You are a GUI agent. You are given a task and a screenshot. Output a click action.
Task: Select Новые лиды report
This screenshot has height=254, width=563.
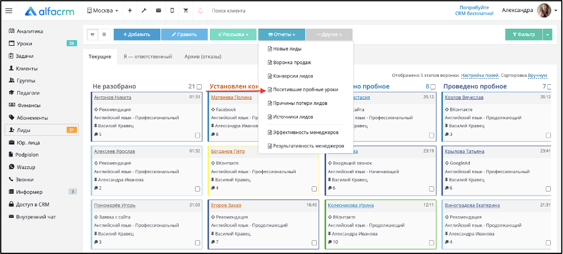(284, 49)
